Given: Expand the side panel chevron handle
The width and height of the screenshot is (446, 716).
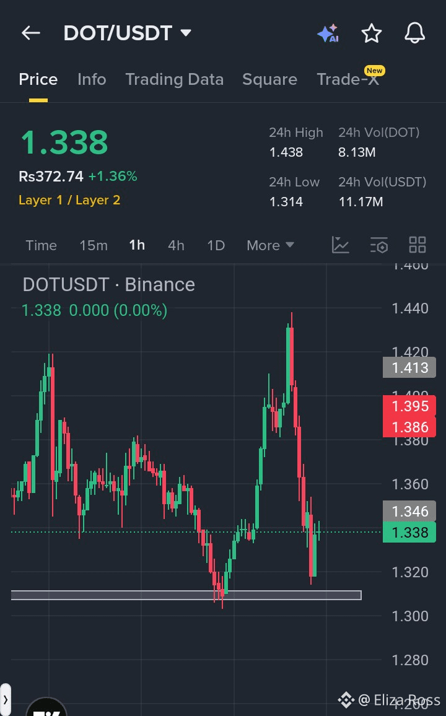Looking at the screenshot, I should coord(5,699).
